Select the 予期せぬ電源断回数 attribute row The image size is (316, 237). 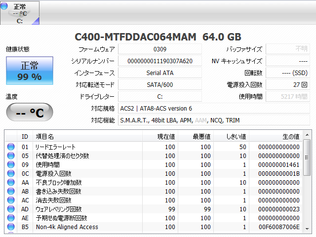tap(154, 218)
